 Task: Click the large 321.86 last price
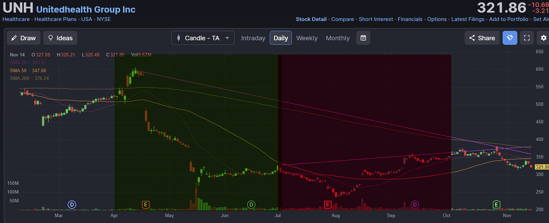(501, 8)
